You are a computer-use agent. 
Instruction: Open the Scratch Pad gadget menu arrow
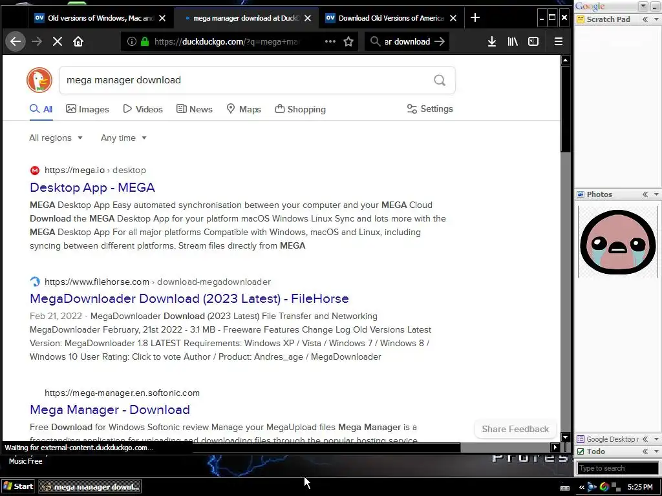(x=657, y=19)
